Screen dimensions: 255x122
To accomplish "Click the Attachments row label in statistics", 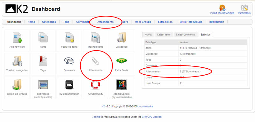I will tap(153, 71).
